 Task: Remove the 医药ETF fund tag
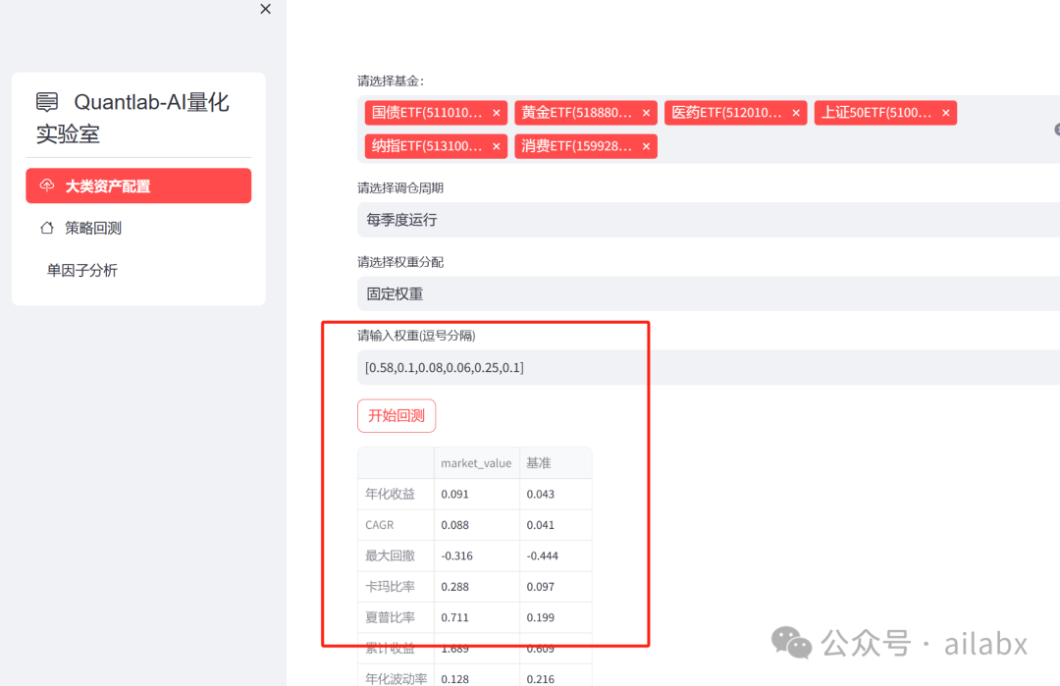(795, 112)
